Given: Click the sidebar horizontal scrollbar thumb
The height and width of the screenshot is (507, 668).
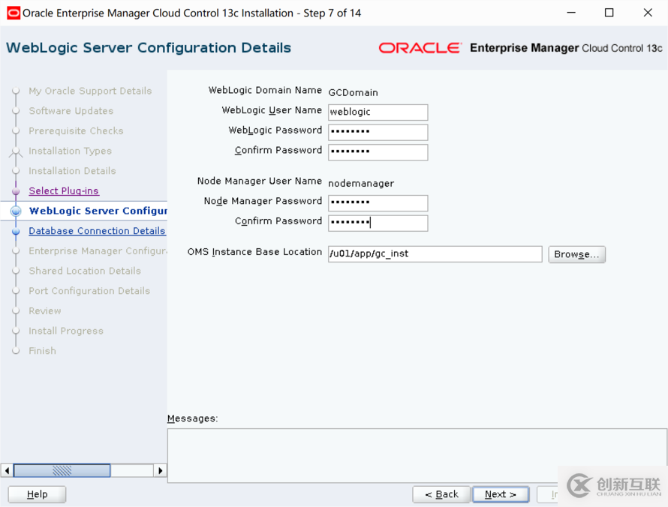Looking at the screenshot, I should pos(62,470).
